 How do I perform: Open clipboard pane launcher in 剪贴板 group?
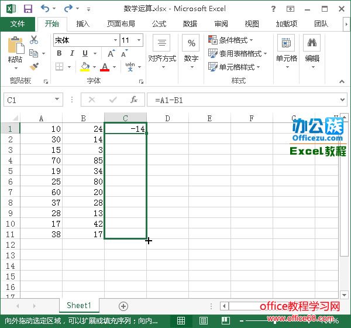46,81
